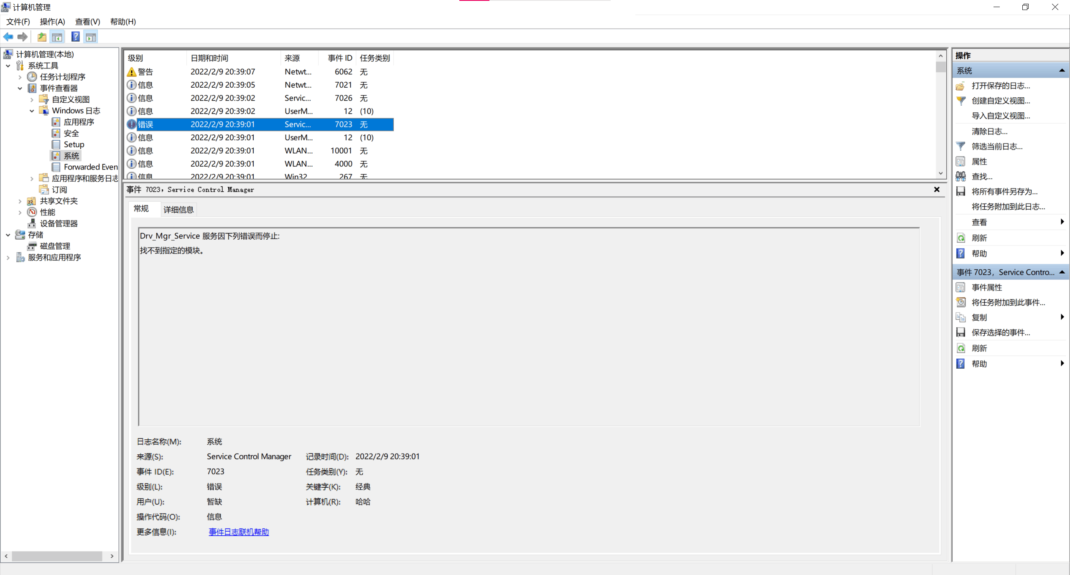The width and height of the screenshot is (1070, 575).
Task: Switch to Details (详细信息) tab
Action: pos(178,210)
